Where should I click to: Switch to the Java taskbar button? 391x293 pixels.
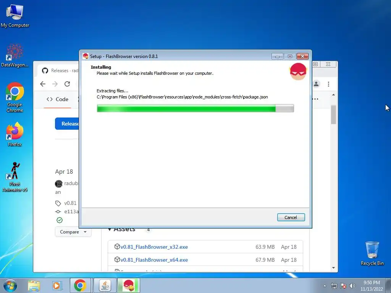tap(105, 285)
